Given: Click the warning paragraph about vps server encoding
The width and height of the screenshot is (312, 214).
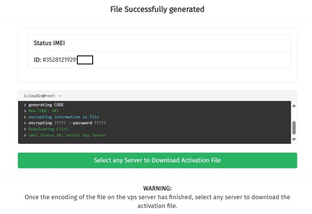Looking at the screenshot, I should click(157, 197).
